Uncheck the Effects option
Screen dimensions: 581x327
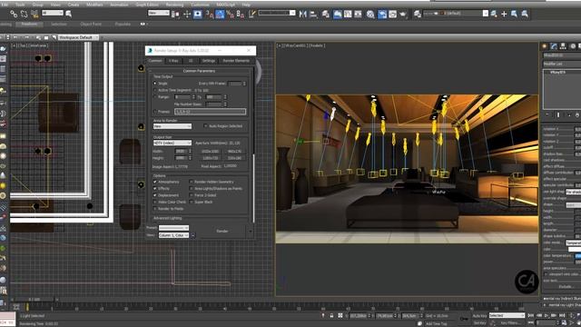pos(155,188)
